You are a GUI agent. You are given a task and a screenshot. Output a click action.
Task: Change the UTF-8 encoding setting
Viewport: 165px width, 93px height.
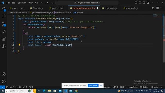tap(115, 87)
